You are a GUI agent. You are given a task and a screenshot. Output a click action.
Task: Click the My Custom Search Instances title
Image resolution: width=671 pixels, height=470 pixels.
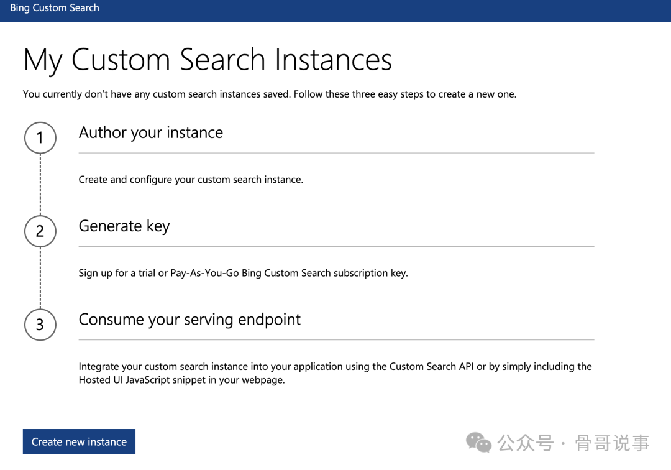[208, 60]
